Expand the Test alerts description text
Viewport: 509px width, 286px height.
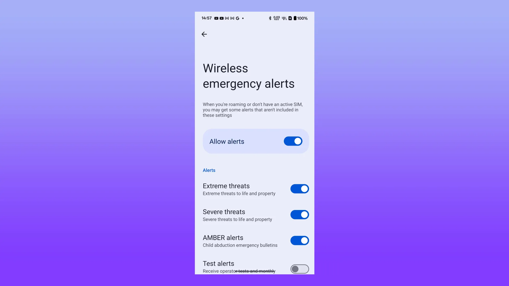click(239, 271)
